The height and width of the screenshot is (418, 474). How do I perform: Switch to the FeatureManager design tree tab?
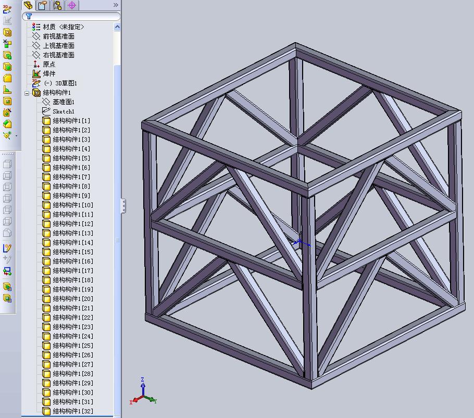pyautogui.click(x=29, y=5)
